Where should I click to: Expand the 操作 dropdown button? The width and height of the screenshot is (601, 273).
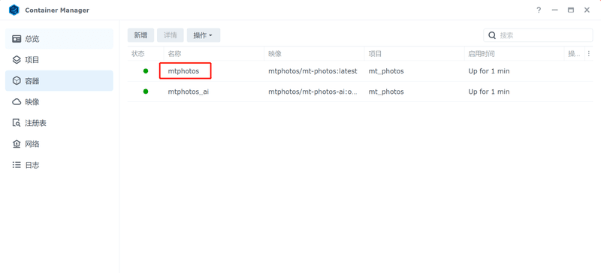pyautogui.click(x=204, y=35)
